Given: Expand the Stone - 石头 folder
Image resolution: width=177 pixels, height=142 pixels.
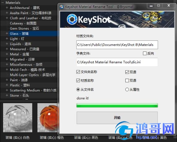Looking at the screenshot, I should click(7, 95).
